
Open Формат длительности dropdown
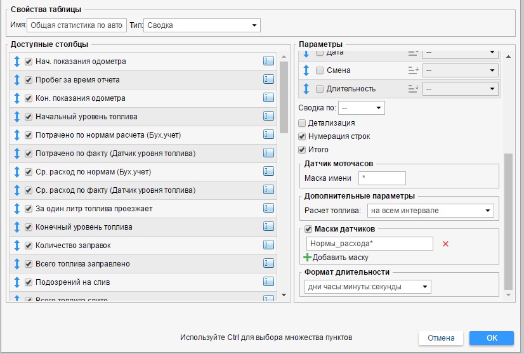(367, 287)
